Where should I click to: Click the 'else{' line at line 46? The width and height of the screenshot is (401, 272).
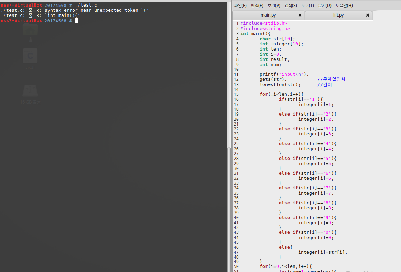tap(286, 247)
